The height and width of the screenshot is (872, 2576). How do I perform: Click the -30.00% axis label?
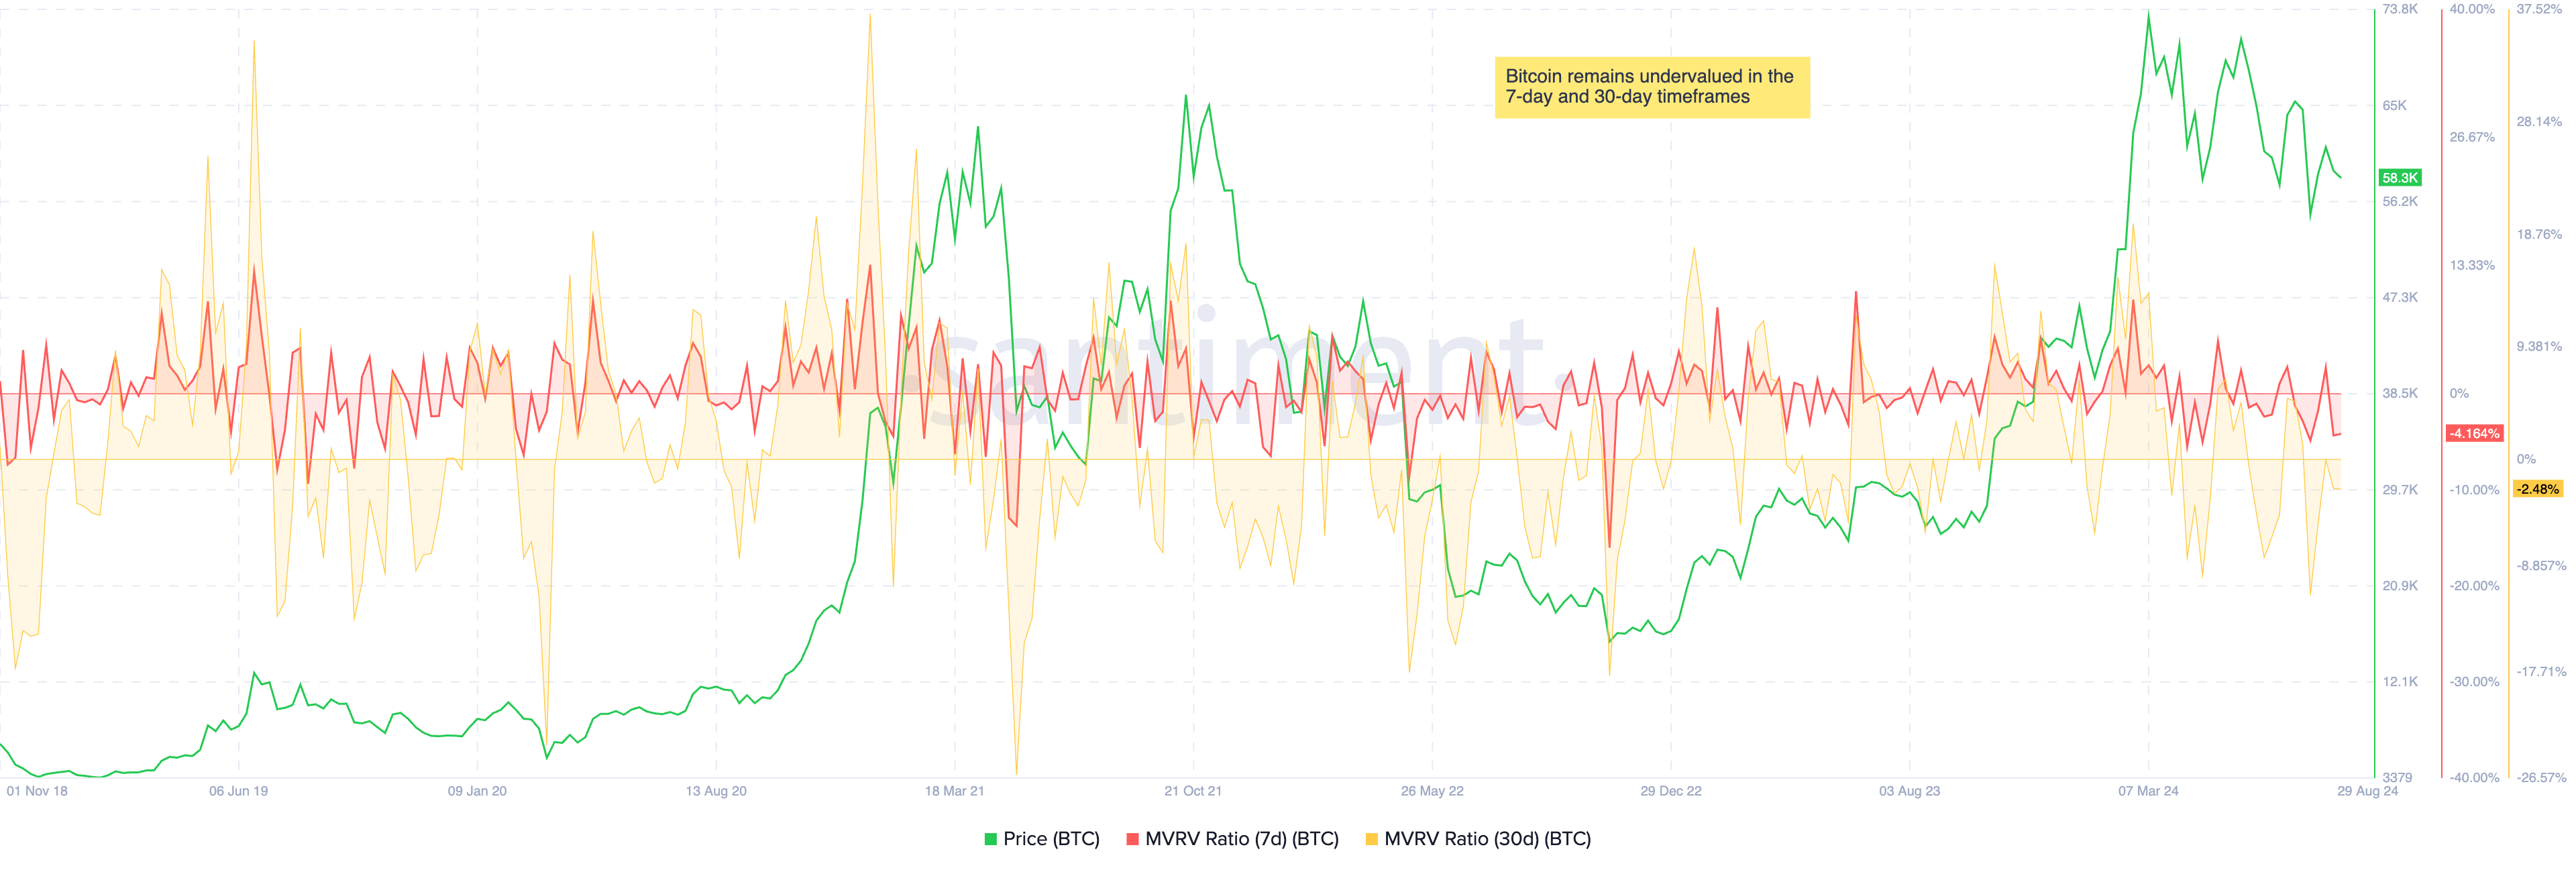pos(2474,681)
